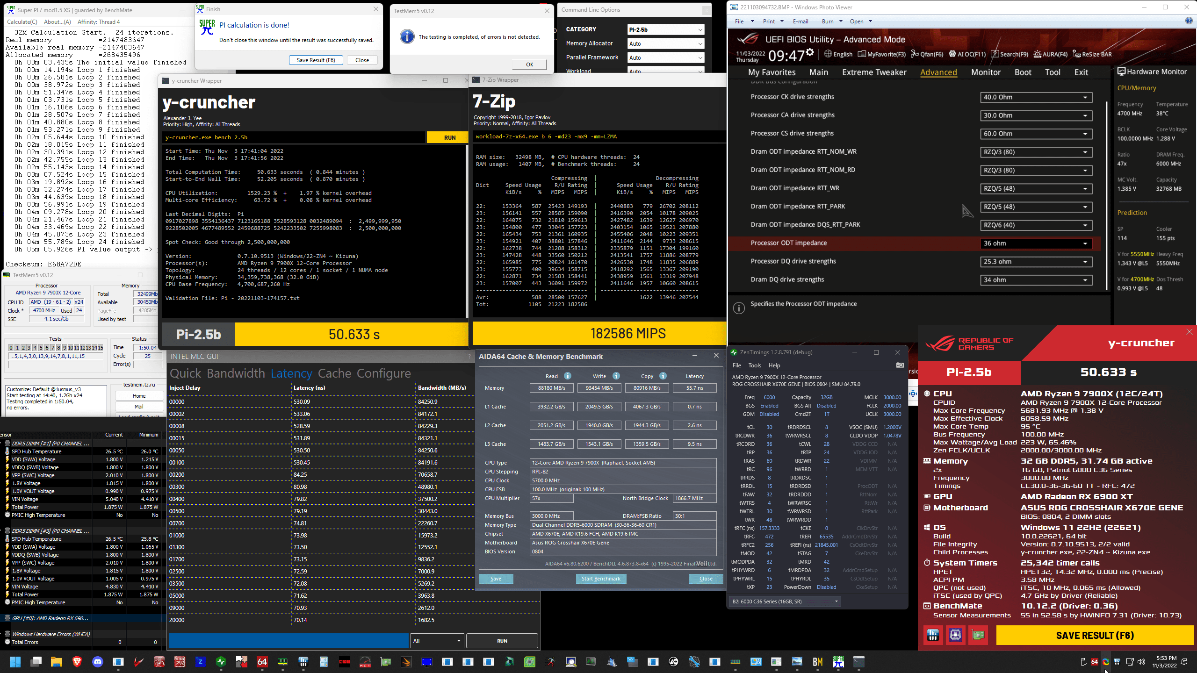Click E-mail in Photo Viewer toolbar
1197x673 pixels.
click(x=800, y=21)
